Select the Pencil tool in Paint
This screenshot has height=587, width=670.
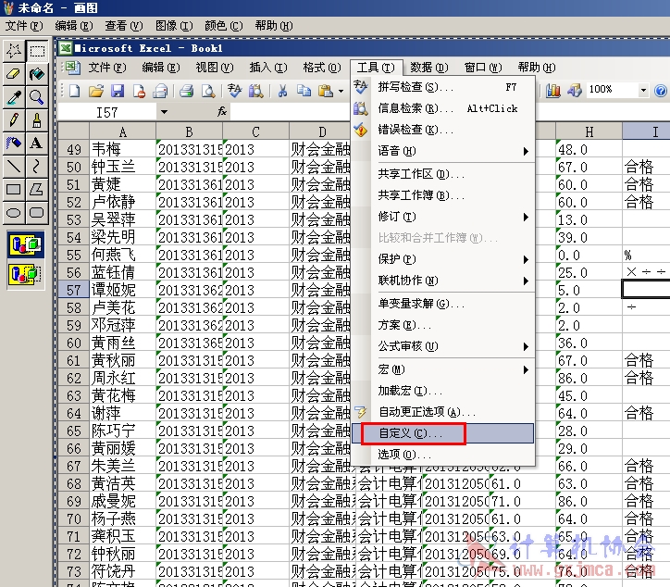[14, 120]
